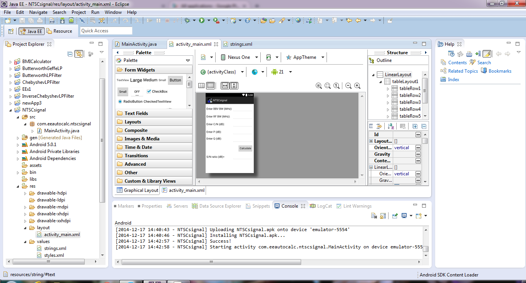Image resolution: width=526 pixels, height=283 pixels.
Task: Zoom in on the layout canvas
Action: [x=357, y=86]
